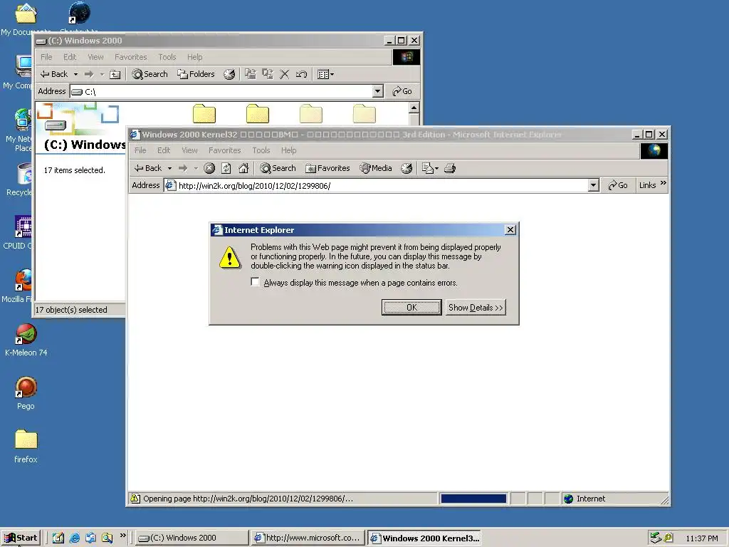The width and height of the screenshot is (729, 547).
Task: Click Windows 2000 Kernel3... taskbar button
Action: (424, 538)
